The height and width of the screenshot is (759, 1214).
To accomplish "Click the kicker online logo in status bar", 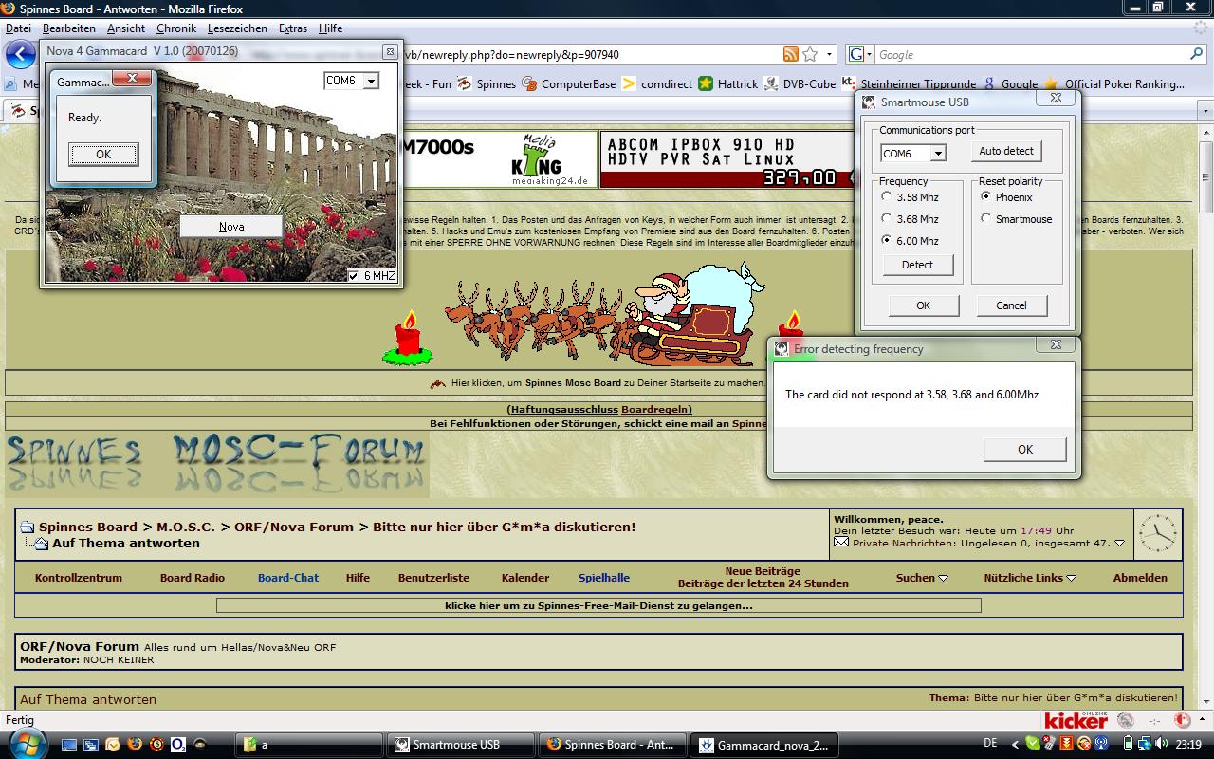I will click(1076, 720).
